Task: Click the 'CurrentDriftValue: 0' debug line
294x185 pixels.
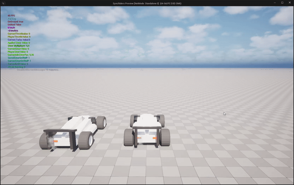Action: (18, 64)
